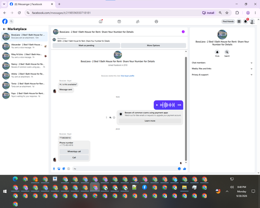Viewport: 260px width, 208px height.
Task: Click the emoji react icon beside the warning
Action: (x=114, y=118)
